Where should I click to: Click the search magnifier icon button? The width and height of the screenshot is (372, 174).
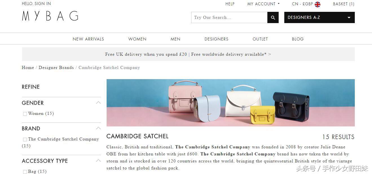point(273,17)
